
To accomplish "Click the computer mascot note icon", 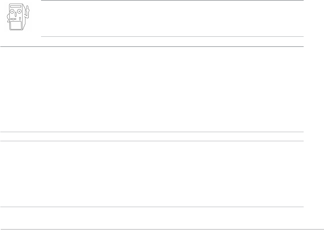I will [18, 18].
